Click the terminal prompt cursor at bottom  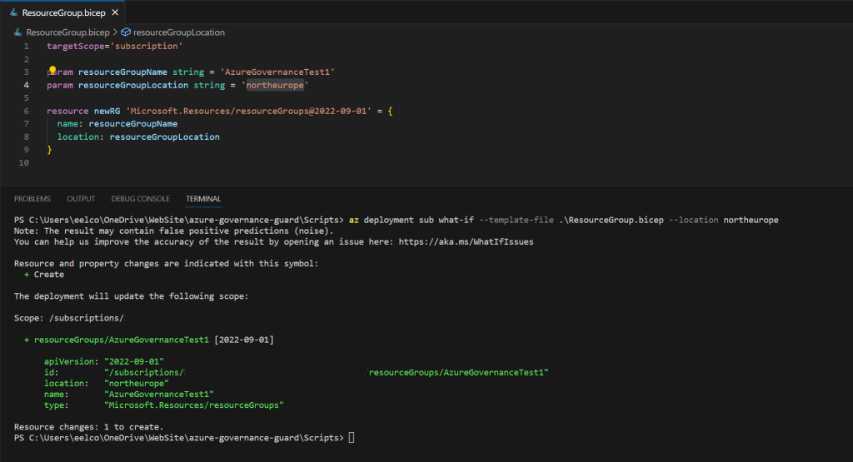click(352, 438)
